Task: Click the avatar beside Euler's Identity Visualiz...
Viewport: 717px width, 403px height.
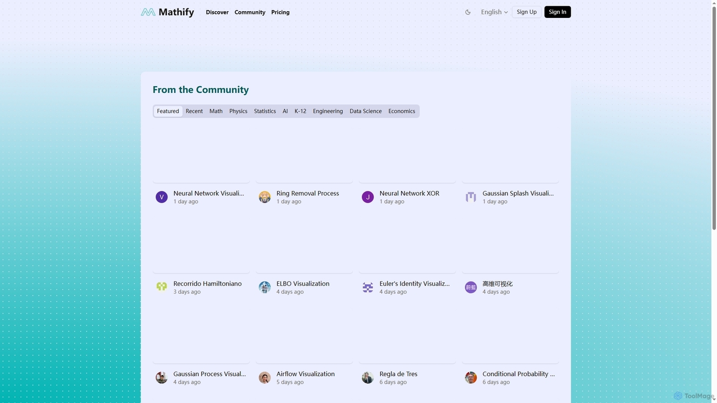Action: coord(367,287)
